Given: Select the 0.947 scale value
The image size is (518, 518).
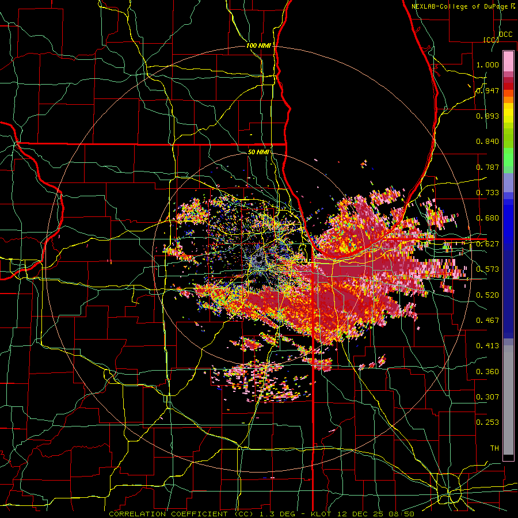Looking at the screenshot, I should click(487, 90).
